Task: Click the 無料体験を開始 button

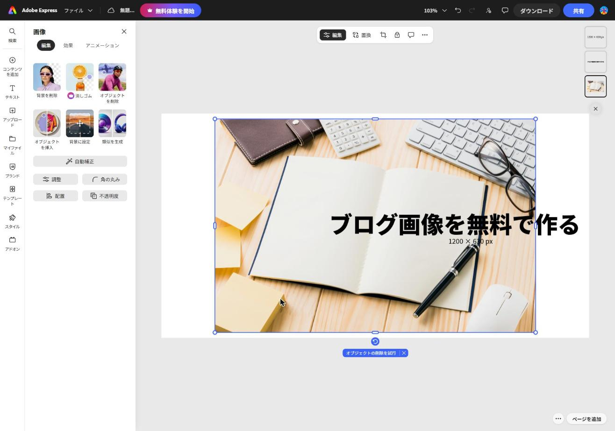Action: [x=171, y=10]
